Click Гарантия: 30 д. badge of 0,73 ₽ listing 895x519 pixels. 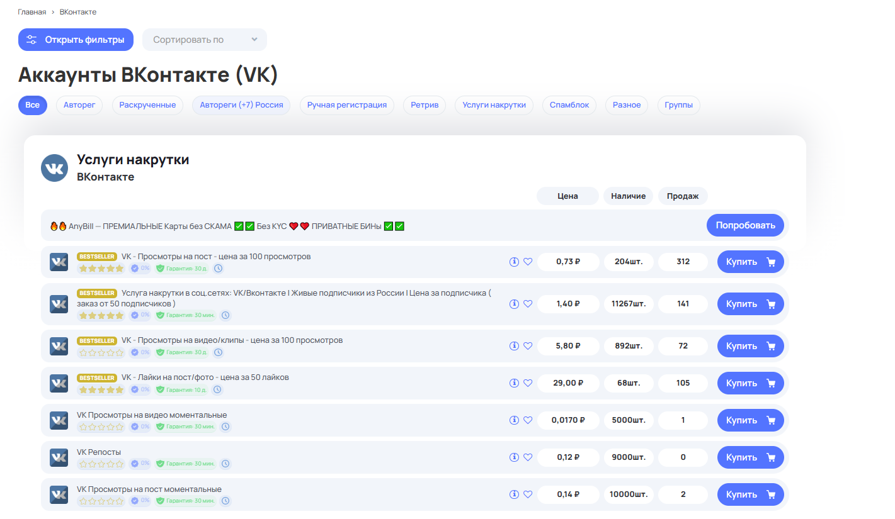click(182, 268)
